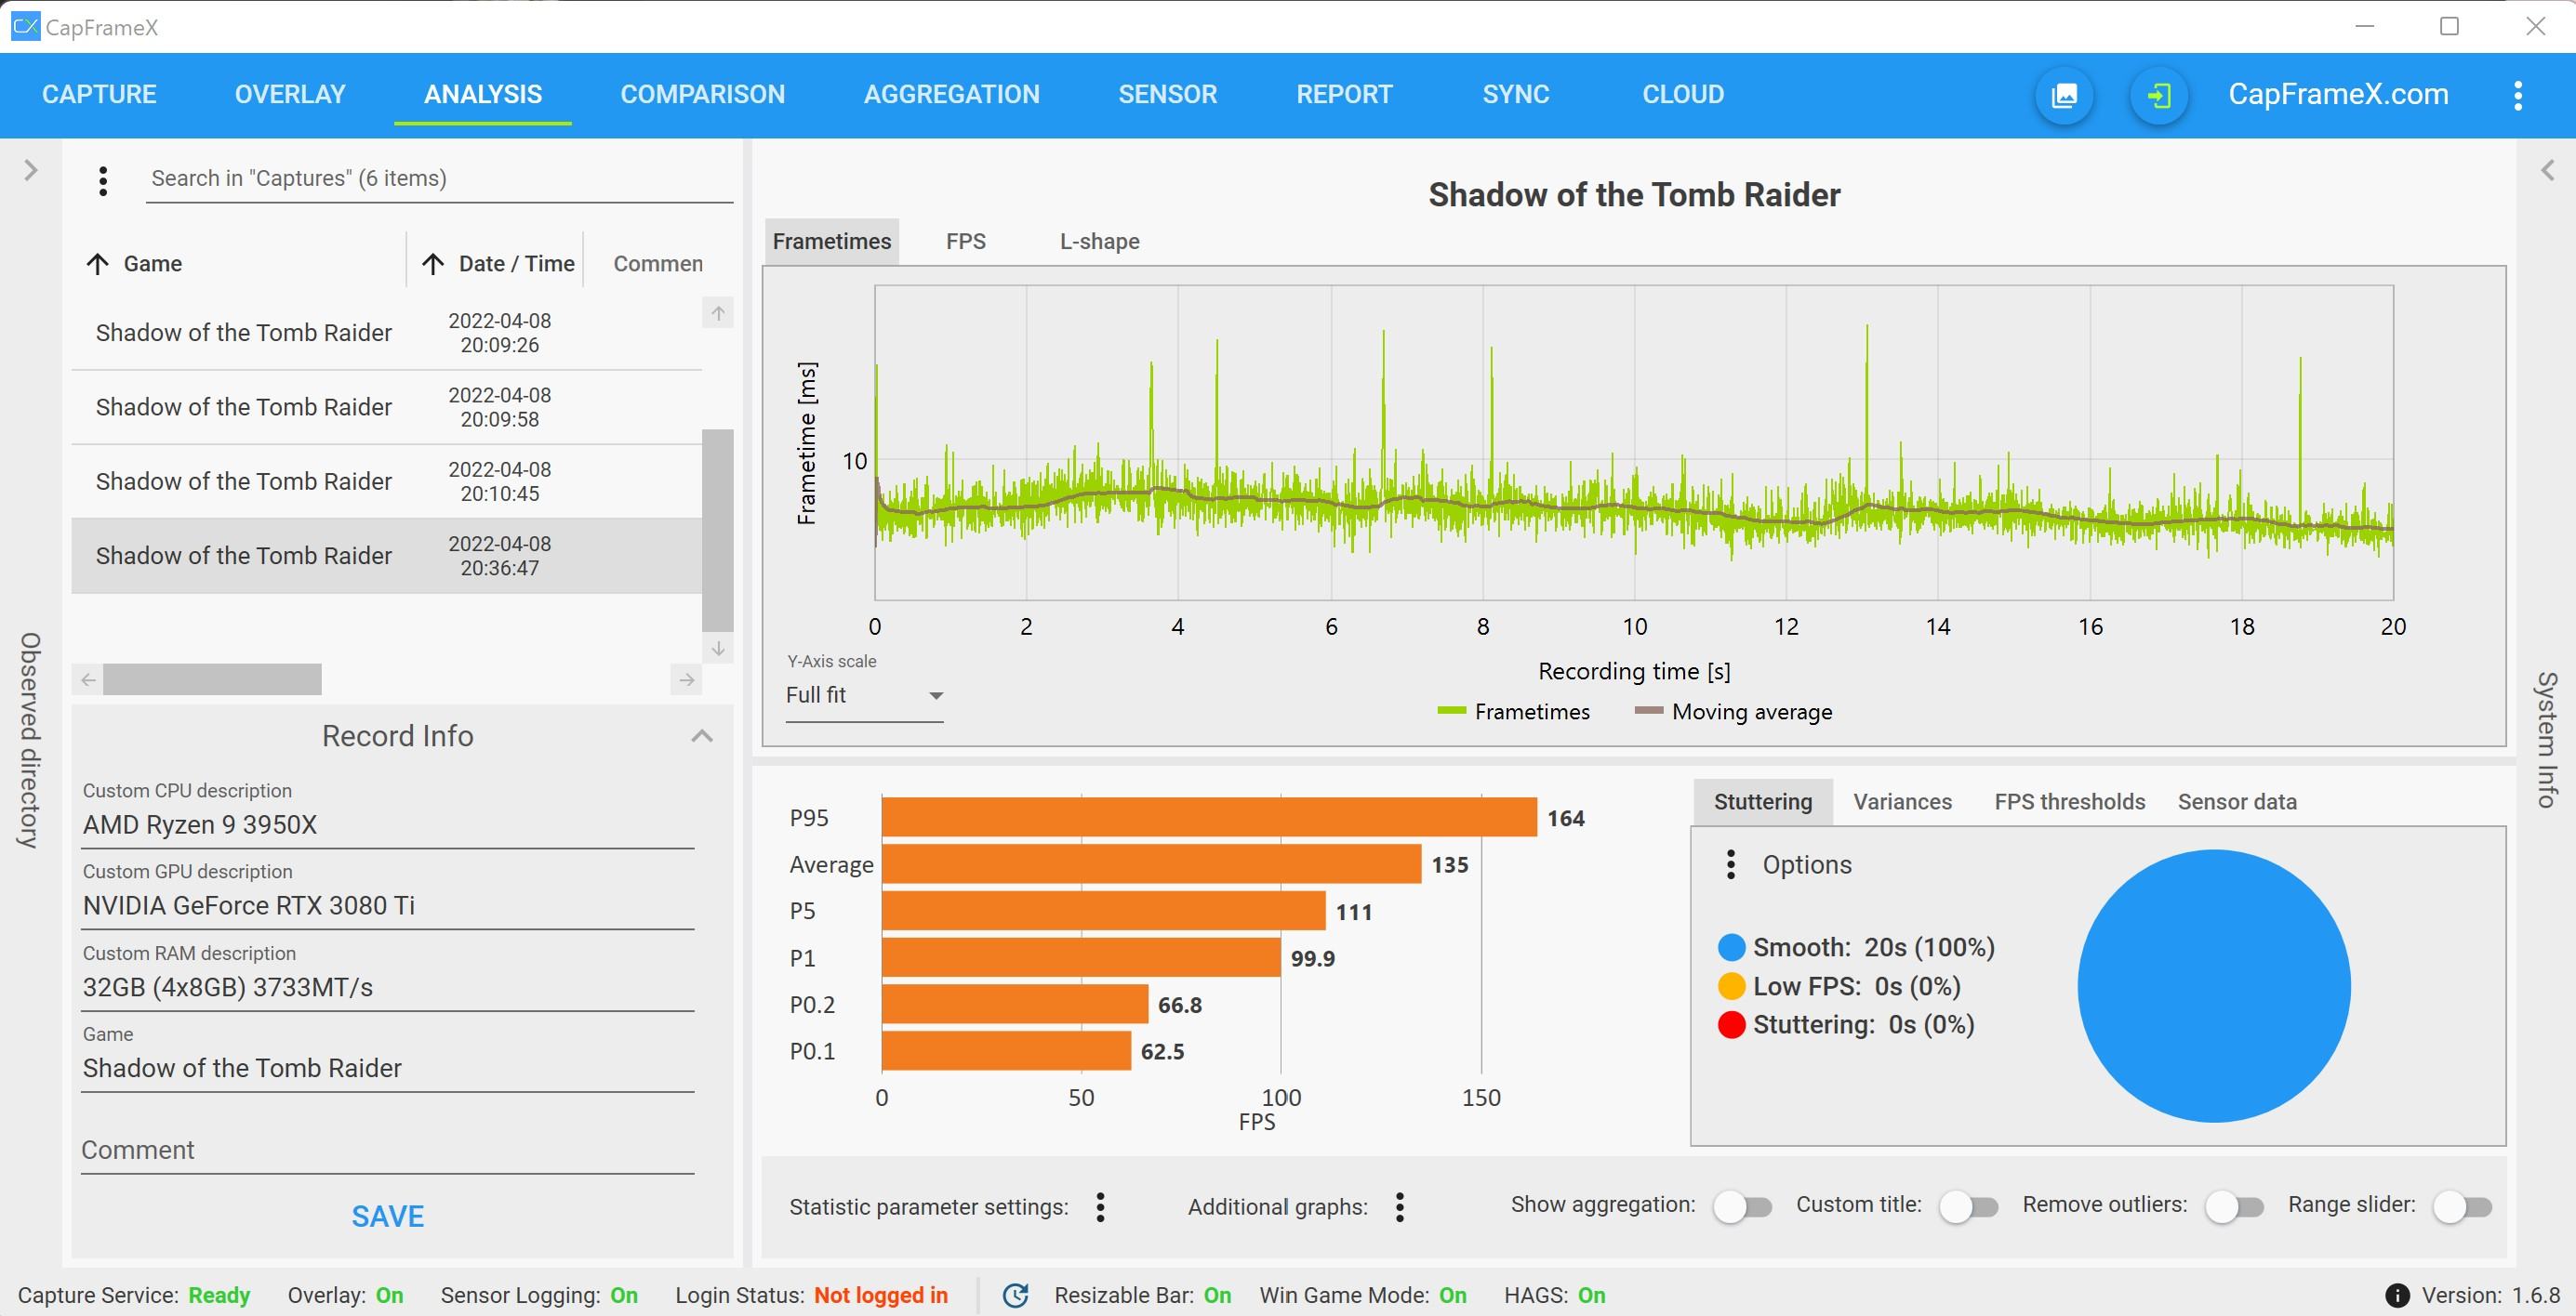2576x1316 pixels.
Task: Click horizontal scroll left arrow
Action: 88,680
